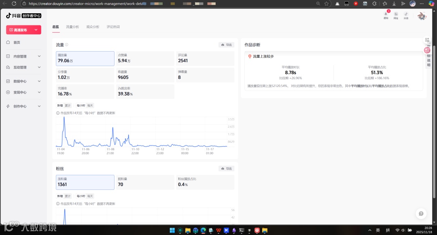Select 新增 toggle in the 流量 chart

pyautogui.click(x=60, y=106)
